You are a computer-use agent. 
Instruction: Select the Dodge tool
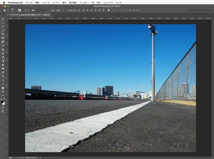tap(3, 69)
